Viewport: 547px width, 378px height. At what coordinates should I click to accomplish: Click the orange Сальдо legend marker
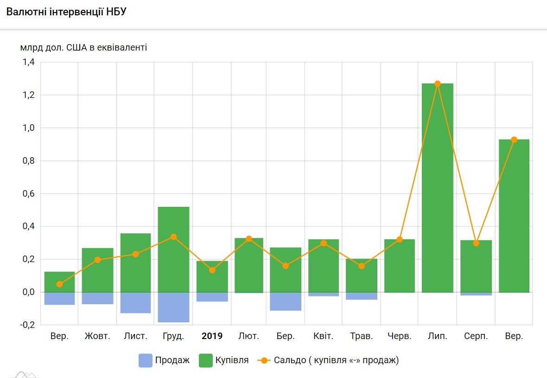click(x=263, y=360)
